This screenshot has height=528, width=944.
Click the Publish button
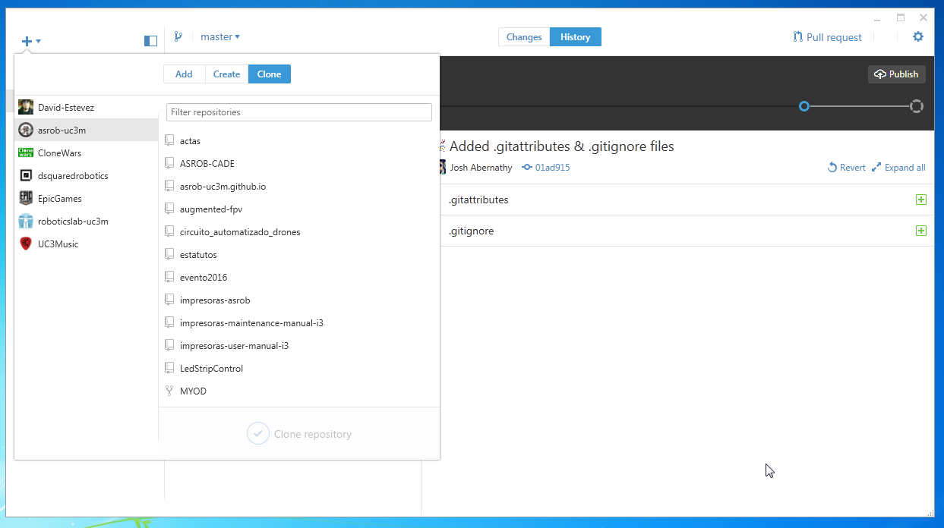coord(896,74)
